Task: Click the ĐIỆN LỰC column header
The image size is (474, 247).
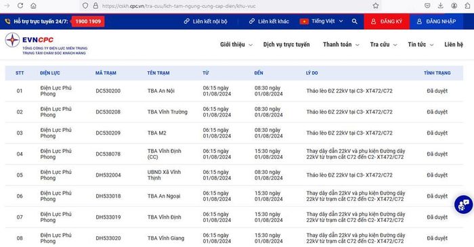Action: coord(50,73)
